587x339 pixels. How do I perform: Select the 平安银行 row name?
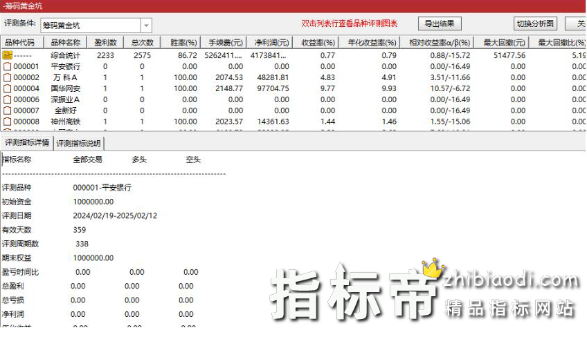pos(66,66)
